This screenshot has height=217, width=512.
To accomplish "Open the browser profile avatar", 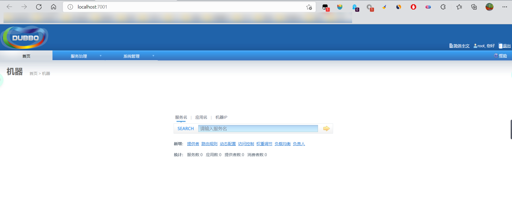I will coord(489,7).
